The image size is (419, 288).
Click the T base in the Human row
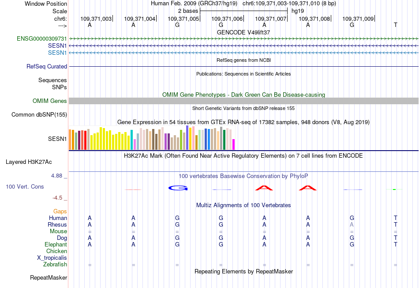click(396, 218)
